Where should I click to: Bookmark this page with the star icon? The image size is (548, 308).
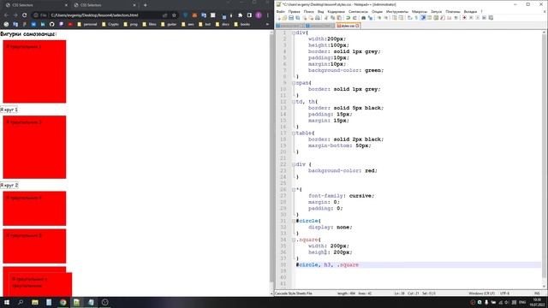[x=174, y=15]
